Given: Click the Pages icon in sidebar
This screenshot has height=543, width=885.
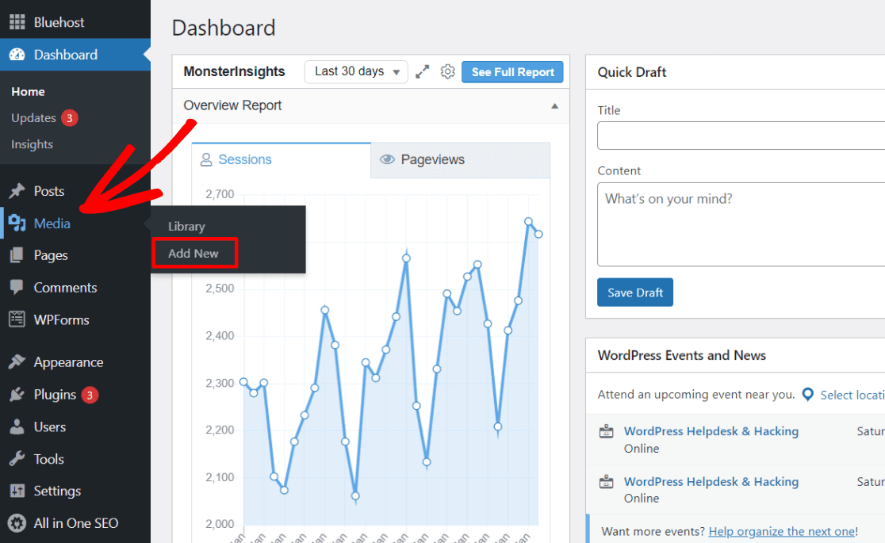Looking at the screenshot, I should coord(17,255).
